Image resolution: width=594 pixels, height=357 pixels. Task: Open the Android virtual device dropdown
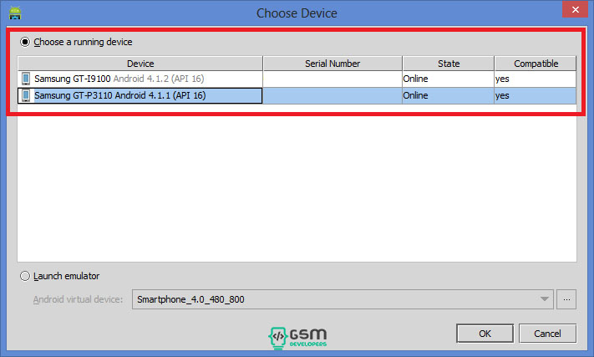(x=343, y=299)
